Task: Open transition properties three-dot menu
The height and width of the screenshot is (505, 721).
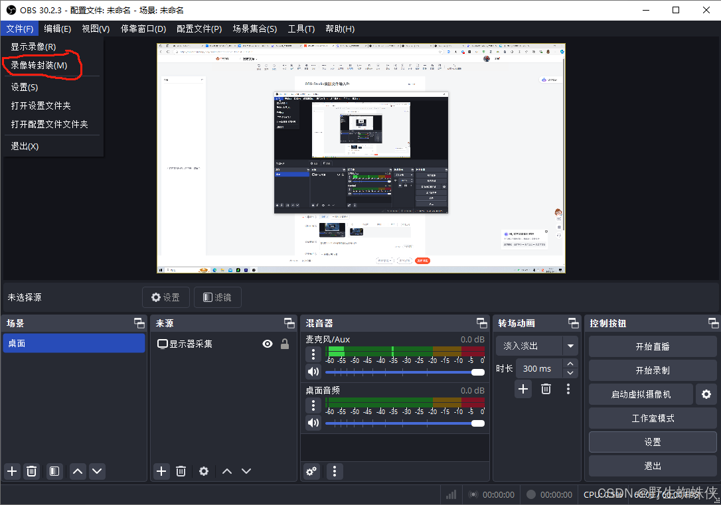Action: (x=568, y=390)
